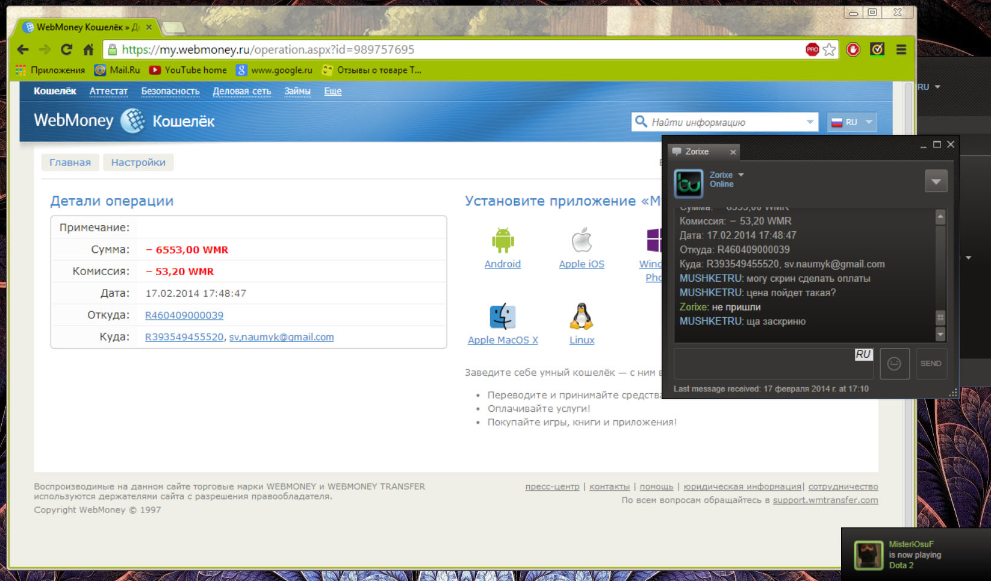Click the search magnifier icon
Viewport: 991px width, 581px height.
(641, 122)
